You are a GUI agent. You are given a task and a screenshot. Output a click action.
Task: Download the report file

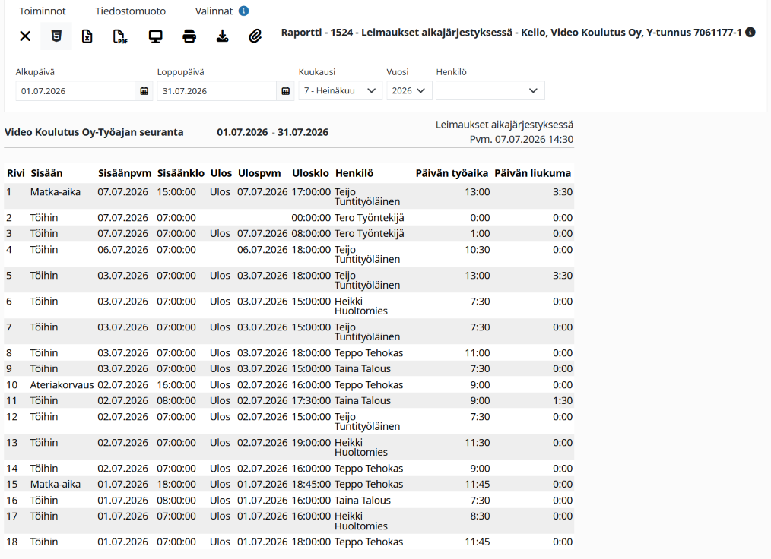tap(222, 36)
